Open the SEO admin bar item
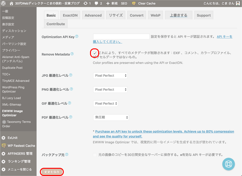 point(124,3)
